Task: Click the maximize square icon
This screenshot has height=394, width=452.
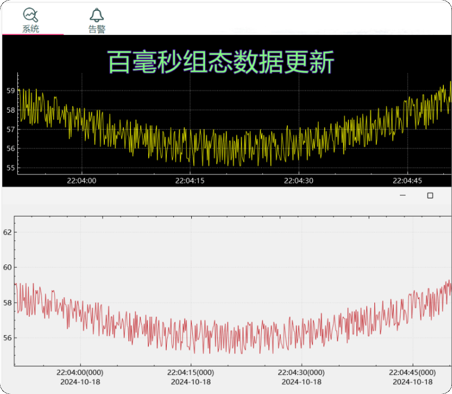Action: click(x=430, y=195)
